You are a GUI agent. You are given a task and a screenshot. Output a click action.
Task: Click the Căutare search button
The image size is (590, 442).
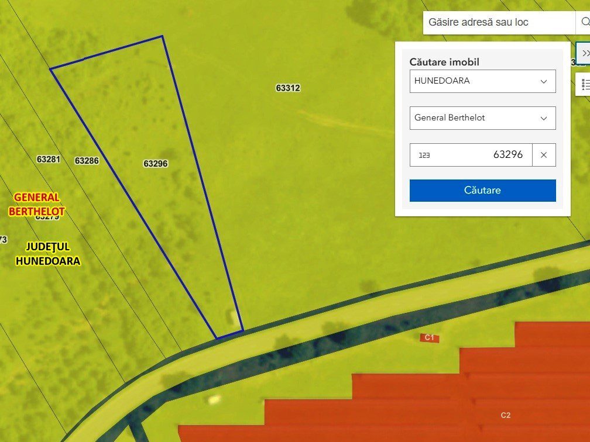pos(483,190)
